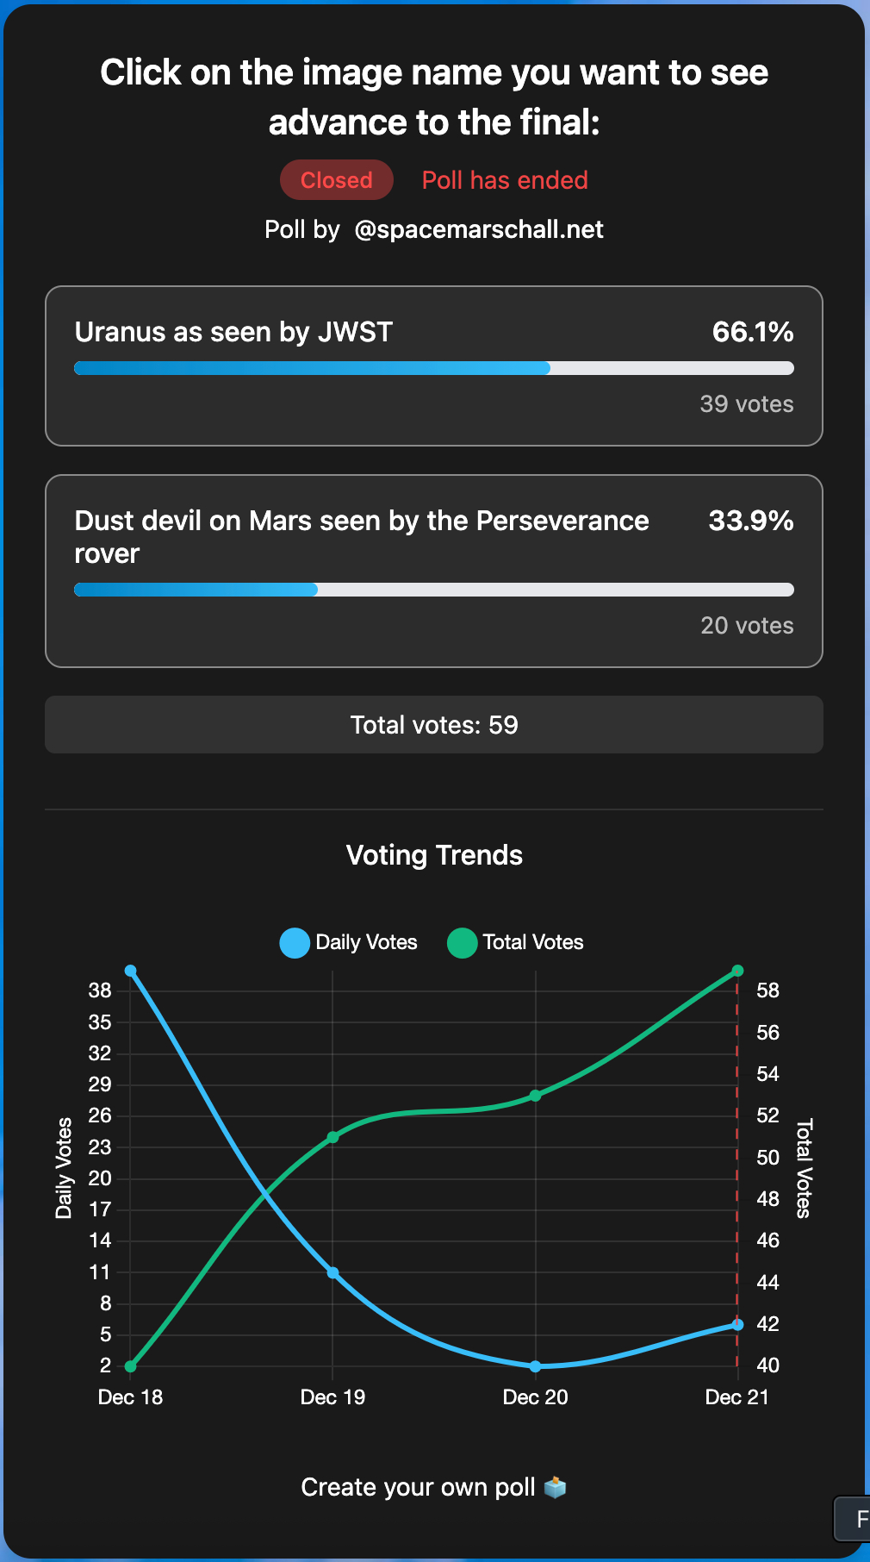Click the Dec 19 Daily Votes data point

coord(333,1273)
